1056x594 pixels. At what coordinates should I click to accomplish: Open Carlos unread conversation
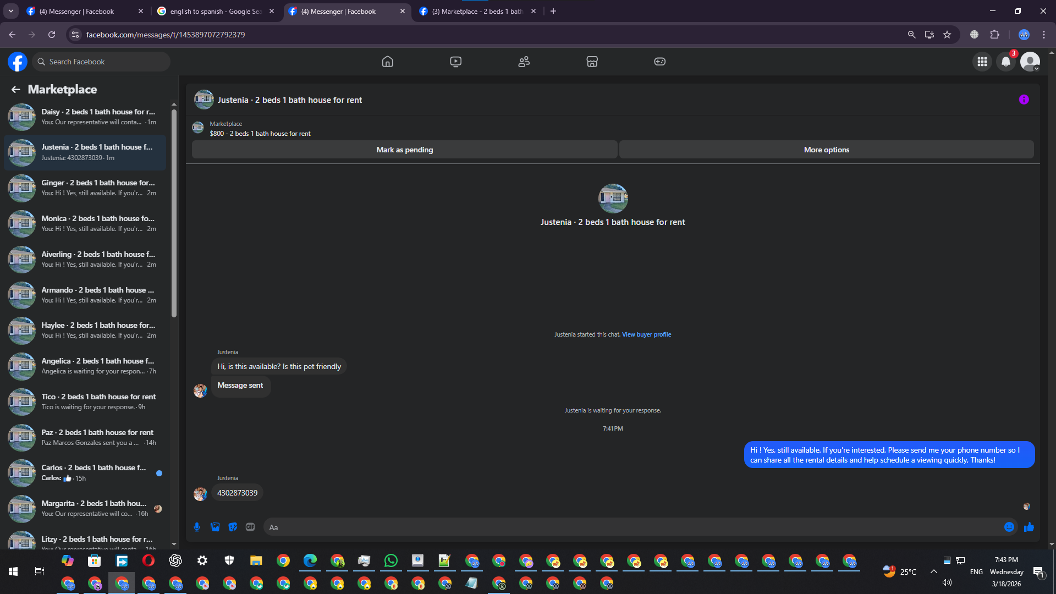(x=94, y=472)
